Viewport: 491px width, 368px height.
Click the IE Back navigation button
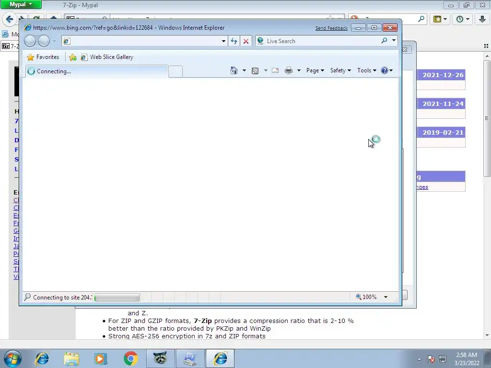click(x=30, y=41)
